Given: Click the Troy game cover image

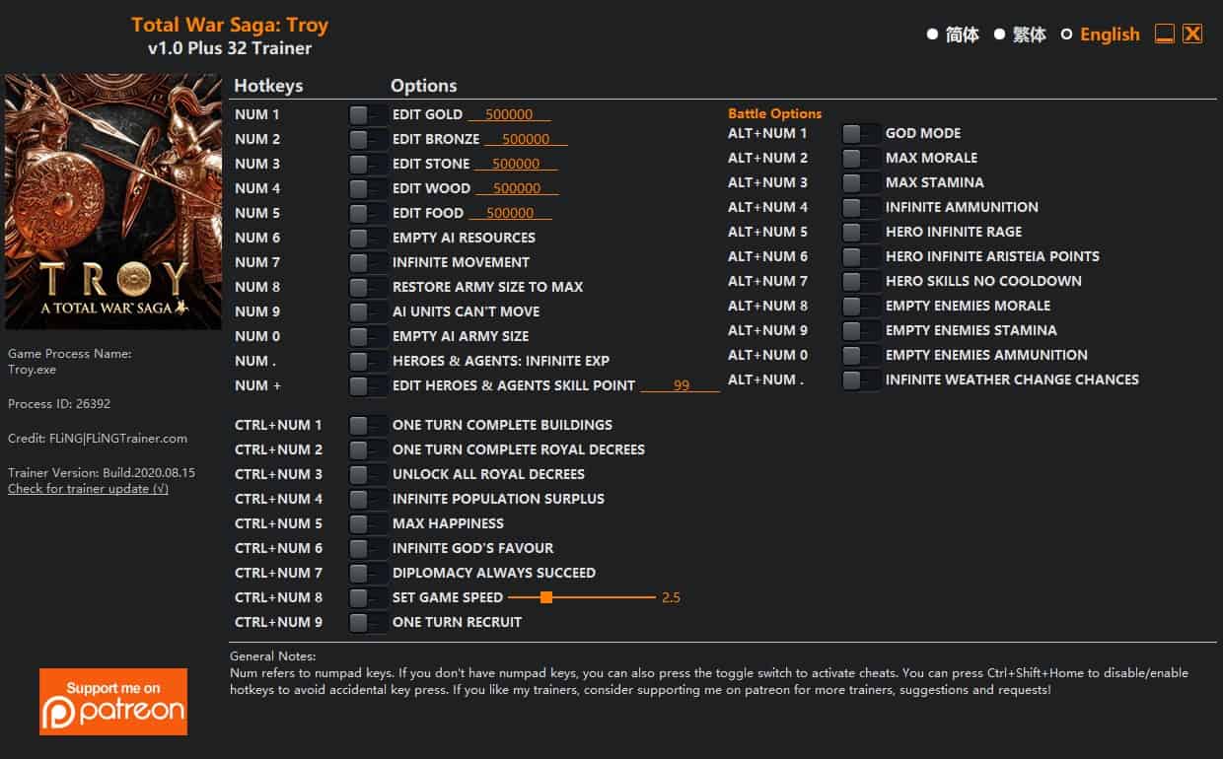Looking at the screenshot, I should point(113,202).
